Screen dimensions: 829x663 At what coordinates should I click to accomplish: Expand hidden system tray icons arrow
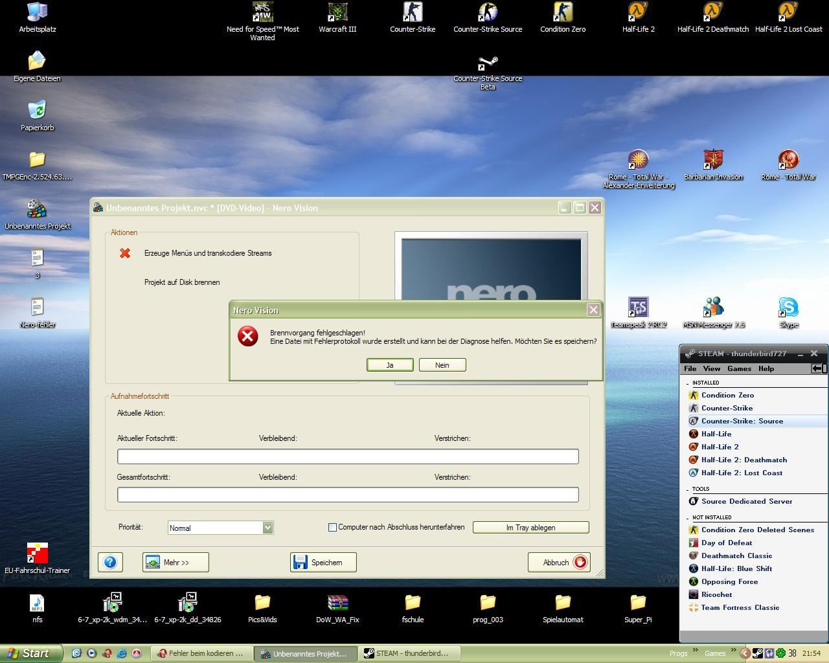tap(745, 653)
